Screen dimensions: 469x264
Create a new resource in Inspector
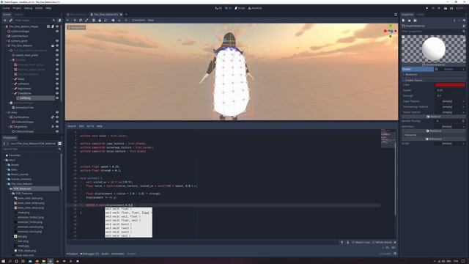point(403,21)
